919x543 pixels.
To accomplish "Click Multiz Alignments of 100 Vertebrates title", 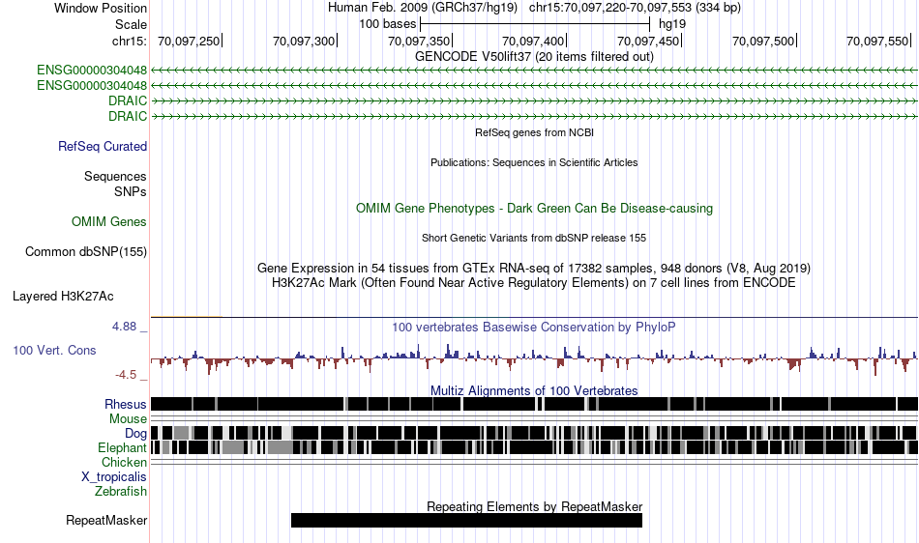I will [534, 390].
